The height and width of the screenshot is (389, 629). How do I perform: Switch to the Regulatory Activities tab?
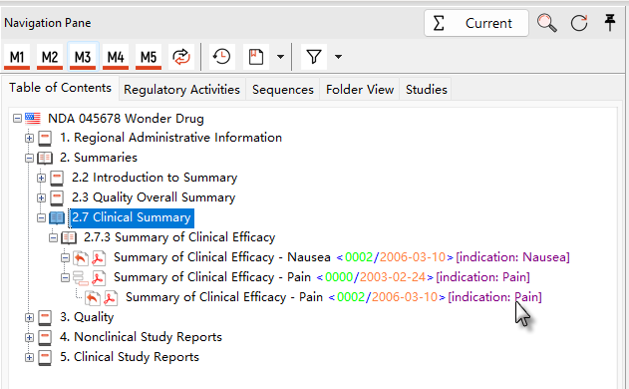click(x=181, y=89)
